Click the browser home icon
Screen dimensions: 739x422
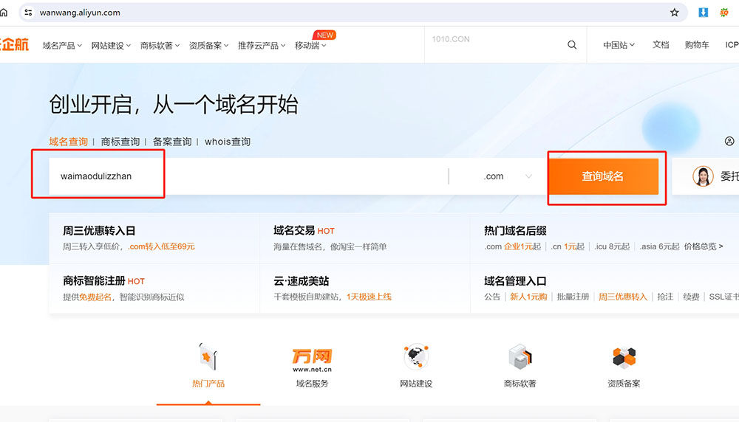3,13
